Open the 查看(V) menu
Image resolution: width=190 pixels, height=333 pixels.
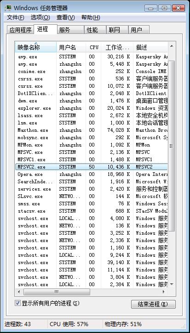pyautogui.click(x=65, y=17)
